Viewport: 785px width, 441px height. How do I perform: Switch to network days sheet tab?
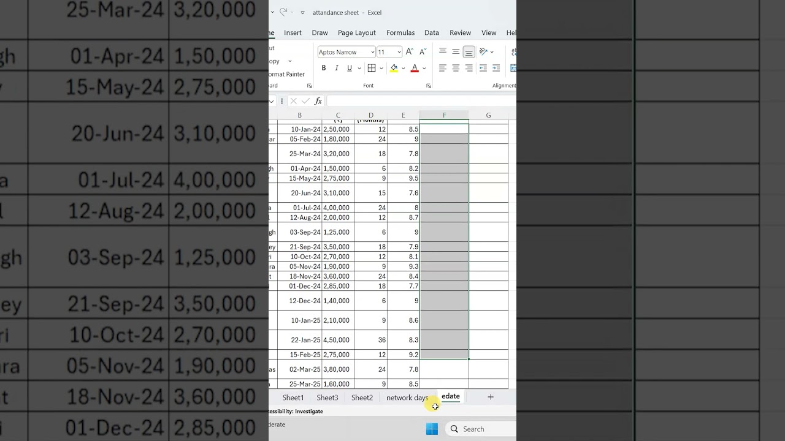click(407, 398)
